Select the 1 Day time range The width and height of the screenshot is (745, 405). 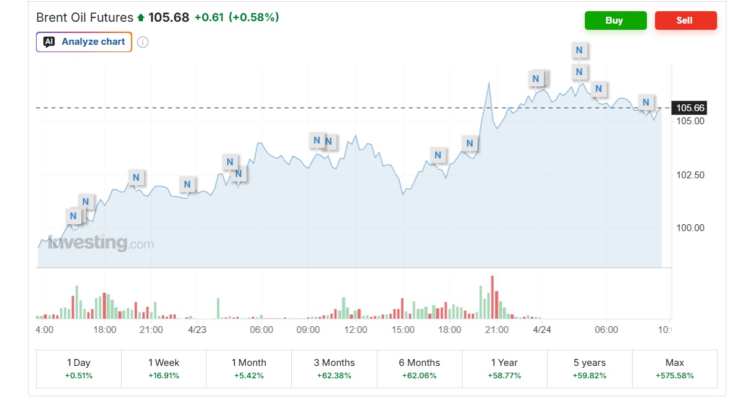[x=79, y=369]
